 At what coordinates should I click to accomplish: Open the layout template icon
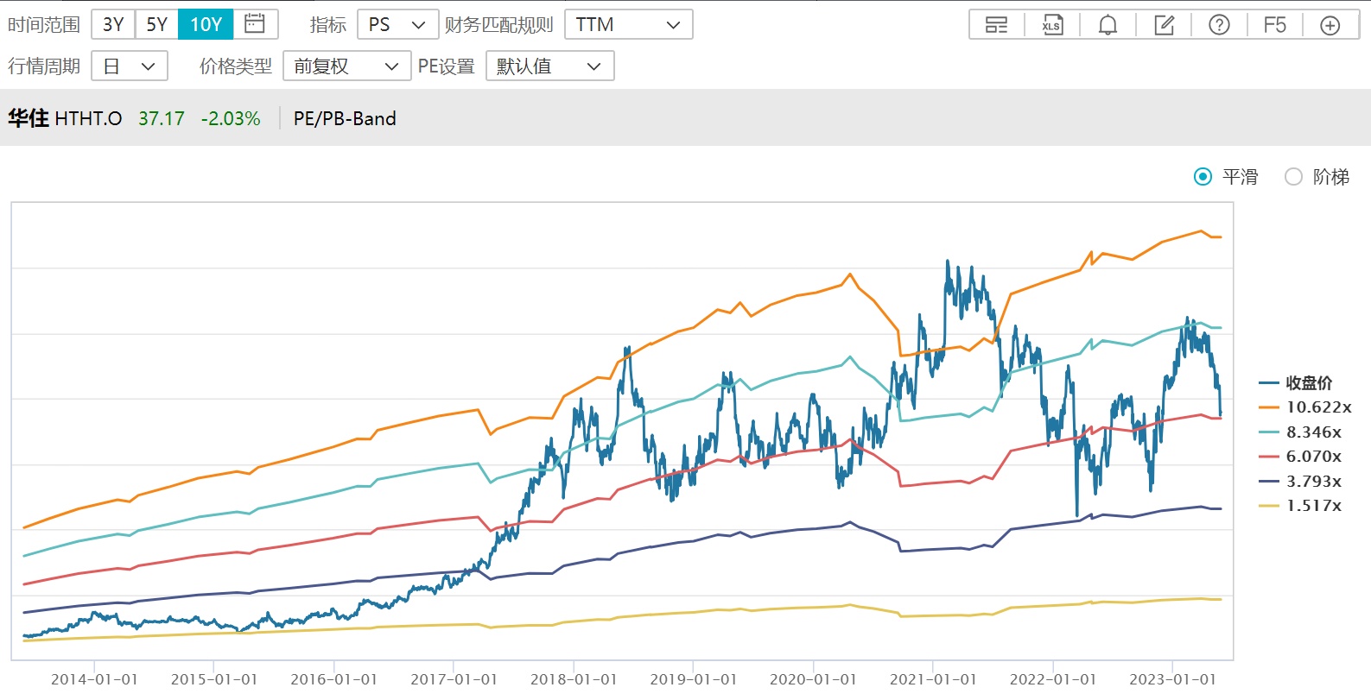pyautogui.click(x=996, y=25)
